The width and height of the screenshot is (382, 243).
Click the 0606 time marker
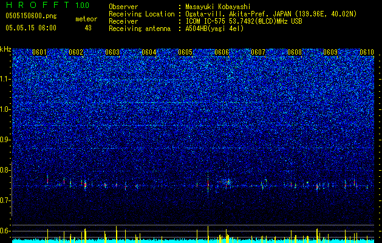click(222, 52)
